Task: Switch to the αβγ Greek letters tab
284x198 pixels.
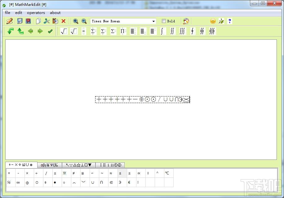Action: click(x=49, y=165)
